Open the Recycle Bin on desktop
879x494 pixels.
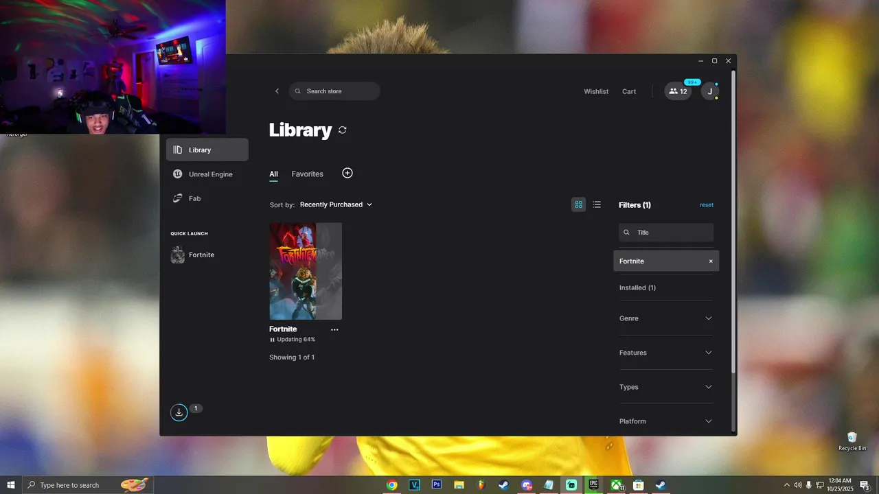[852, 441]
